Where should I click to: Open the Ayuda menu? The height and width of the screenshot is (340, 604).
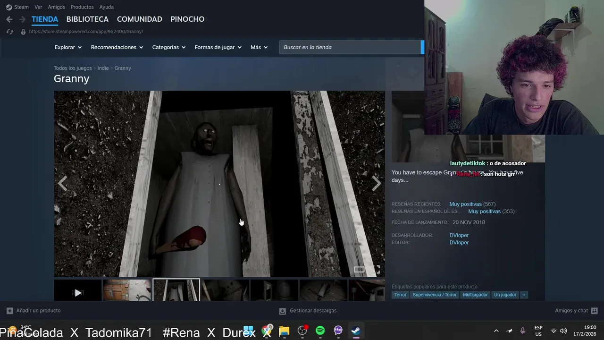tap(106, 7)
